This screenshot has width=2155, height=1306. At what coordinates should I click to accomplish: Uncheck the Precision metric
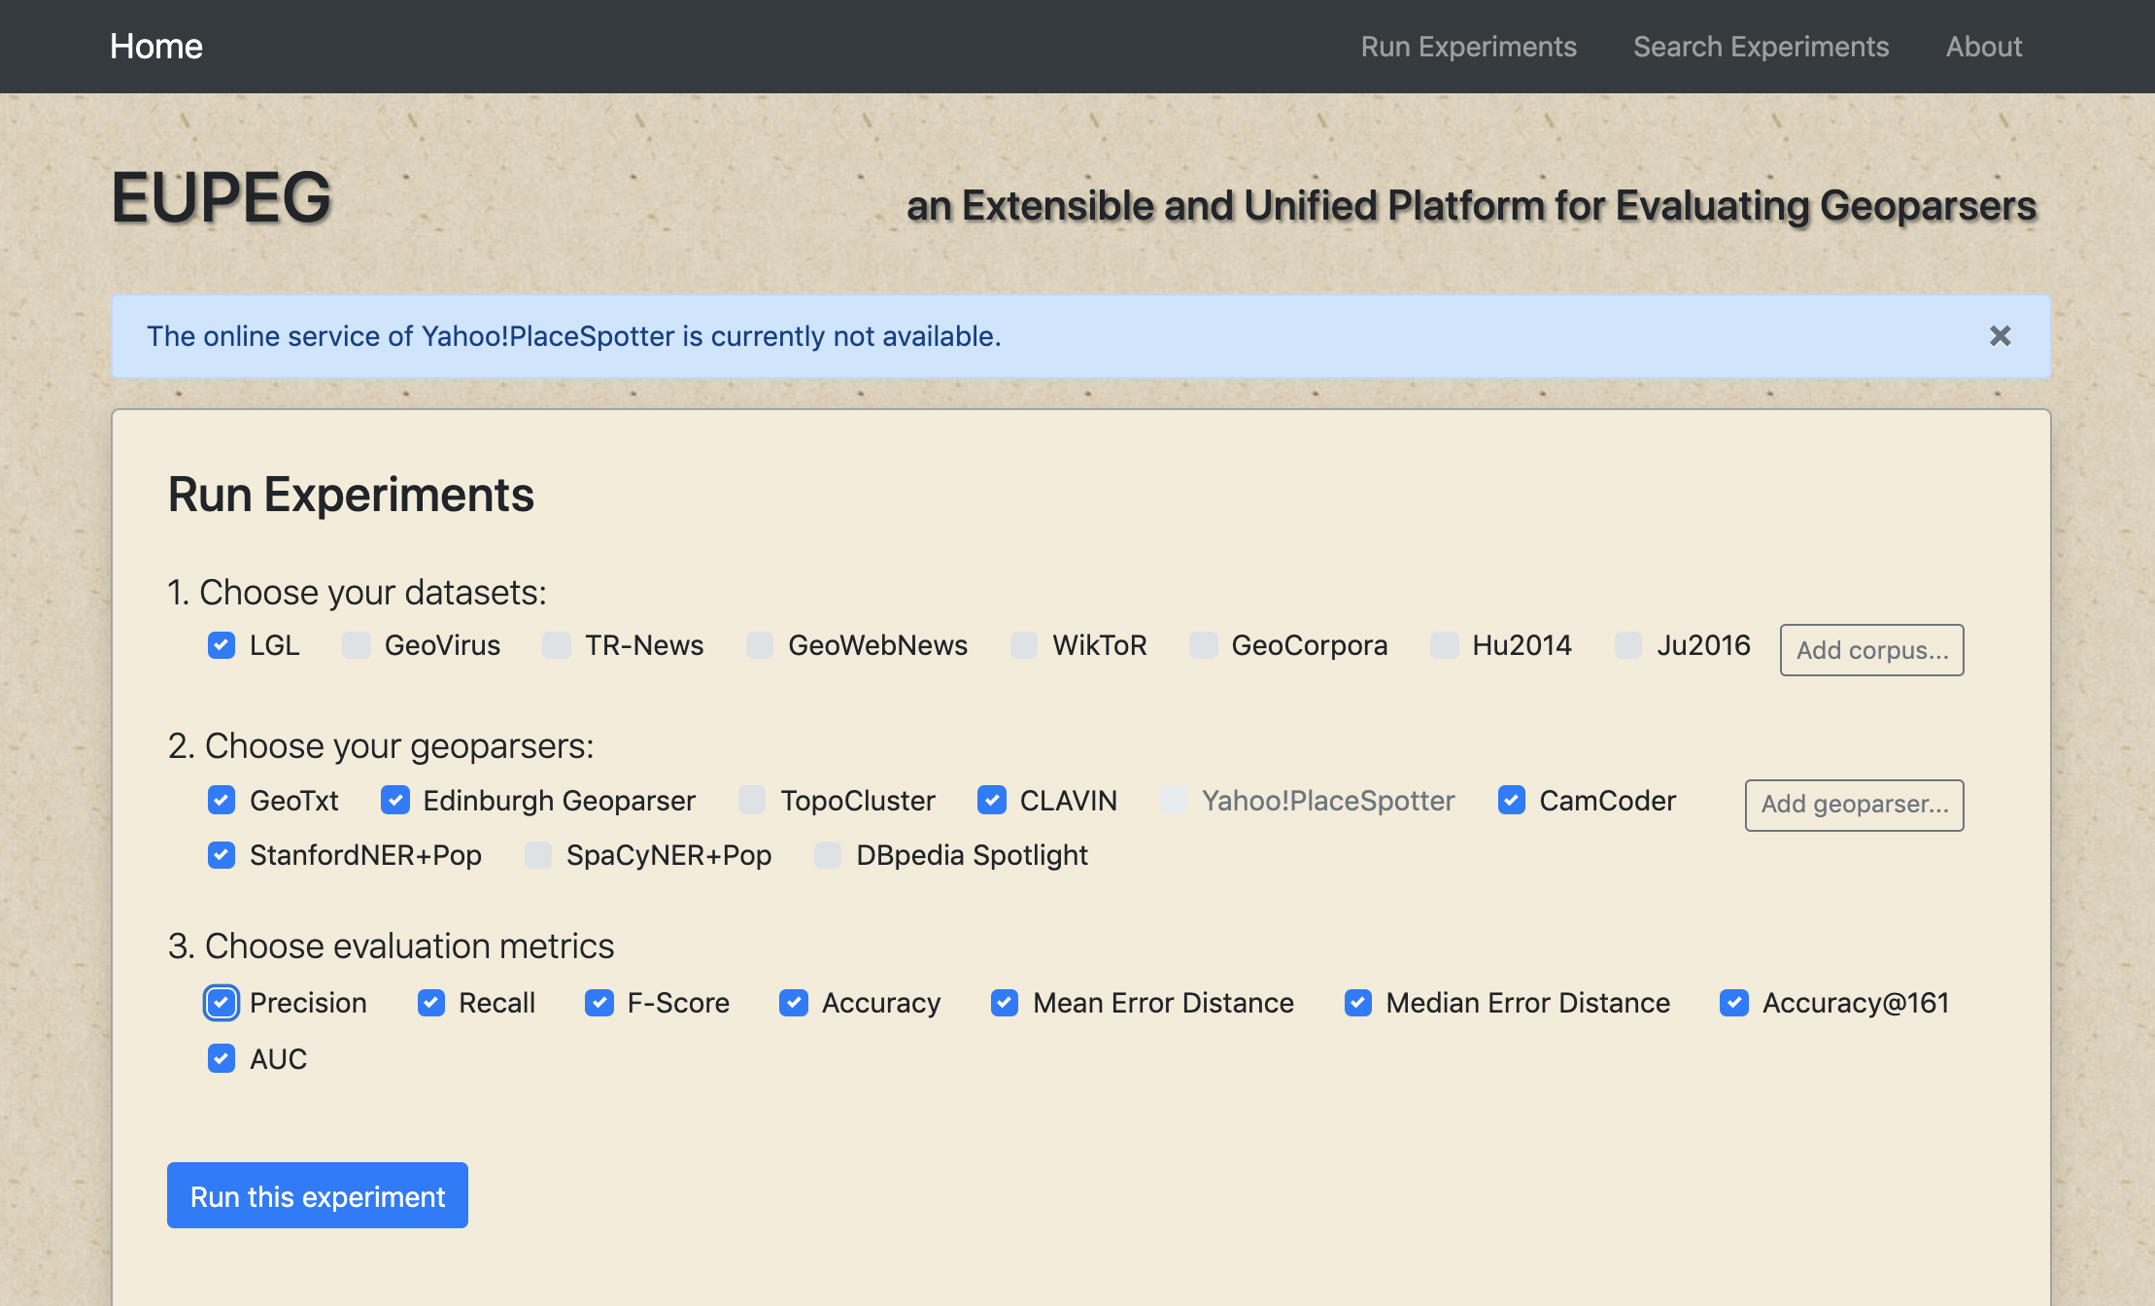pyautogui.click(x=222, y=1003)
